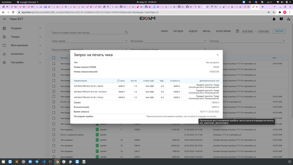Open the hamburger menu next to Чеки ККТ
The image size is (293, 165).
[x=4, y=19]
